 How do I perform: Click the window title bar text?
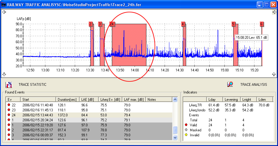[x=74, y=5]
